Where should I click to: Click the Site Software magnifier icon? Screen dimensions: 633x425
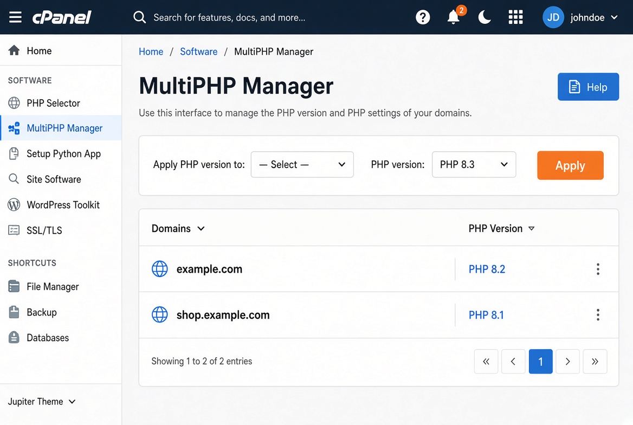point(14,179)
